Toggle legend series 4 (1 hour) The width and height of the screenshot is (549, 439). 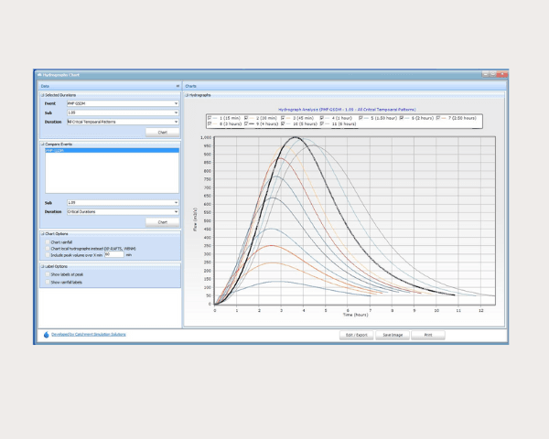322,118
